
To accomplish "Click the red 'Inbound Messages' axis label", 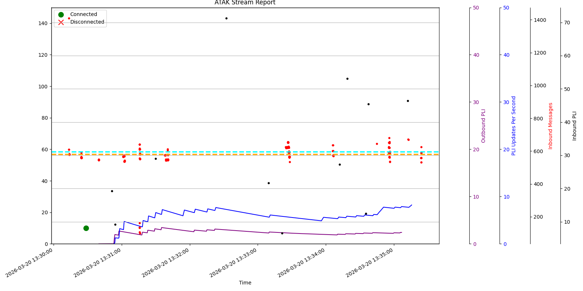I will (x=551, y=126).
